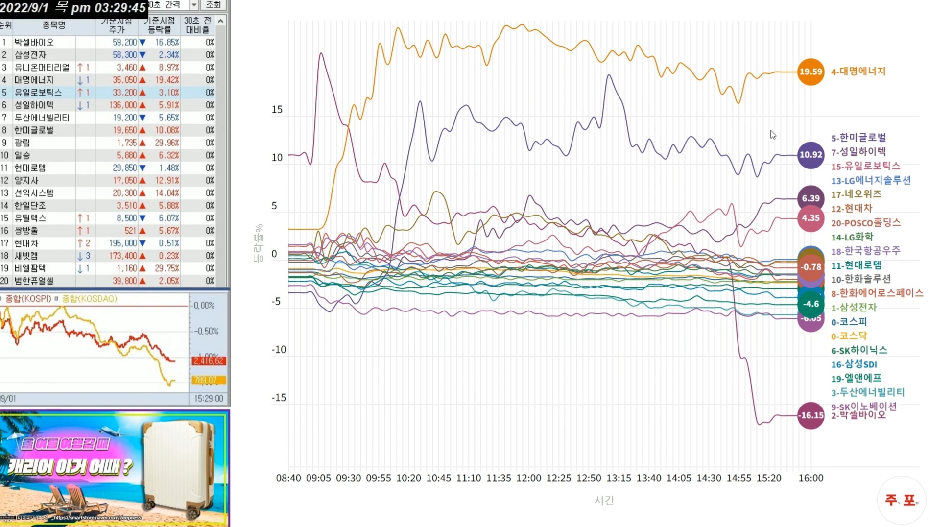Viewport: 929px width, 527px height.
Task: Click the 종목명 column header
Action: 54,25
